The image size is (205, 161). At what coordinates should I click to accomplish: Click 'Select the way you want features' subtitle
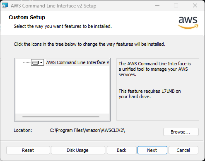[x=63, y=26]
